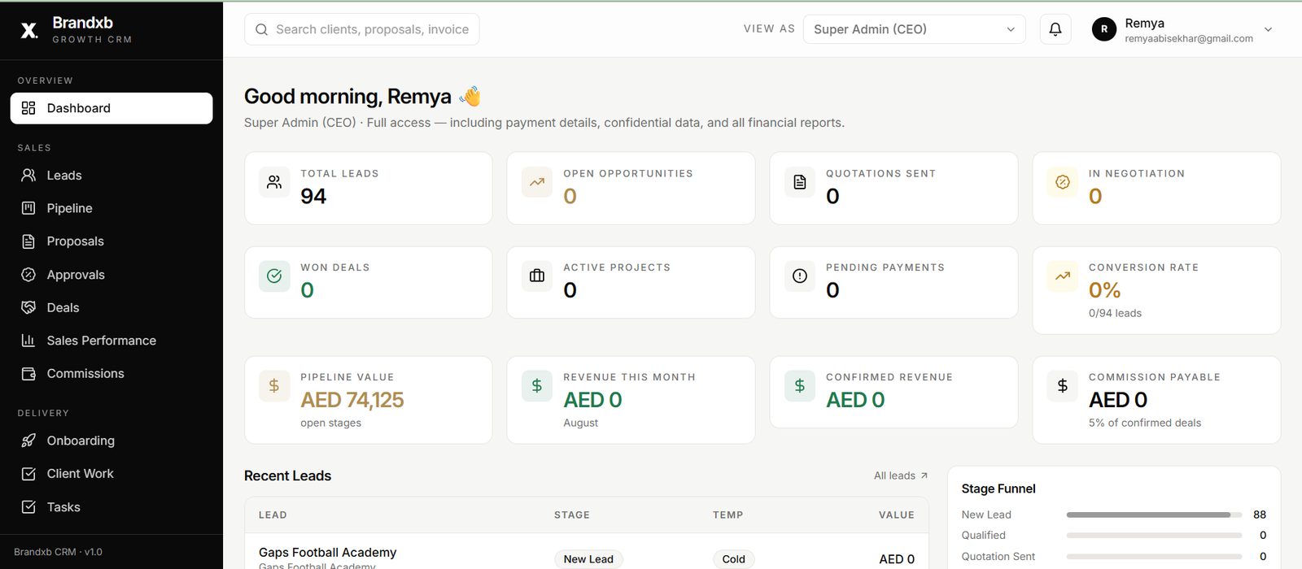Open the Dashboard menu item

coord(111,108)
